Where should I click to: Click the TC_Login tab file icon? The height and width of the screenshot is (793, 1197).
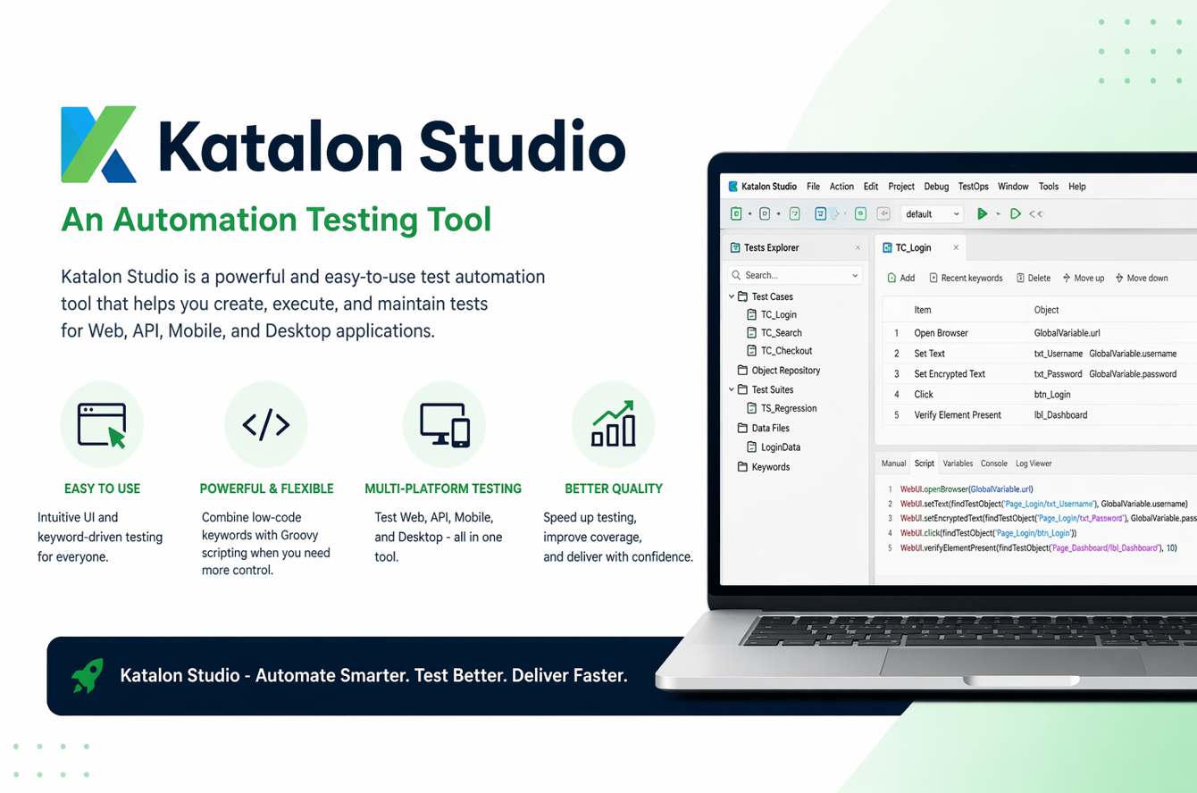(887, 247)
